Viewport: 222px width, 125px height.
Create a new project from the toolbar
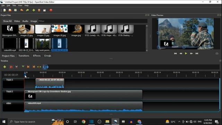[x=5, y=10]
